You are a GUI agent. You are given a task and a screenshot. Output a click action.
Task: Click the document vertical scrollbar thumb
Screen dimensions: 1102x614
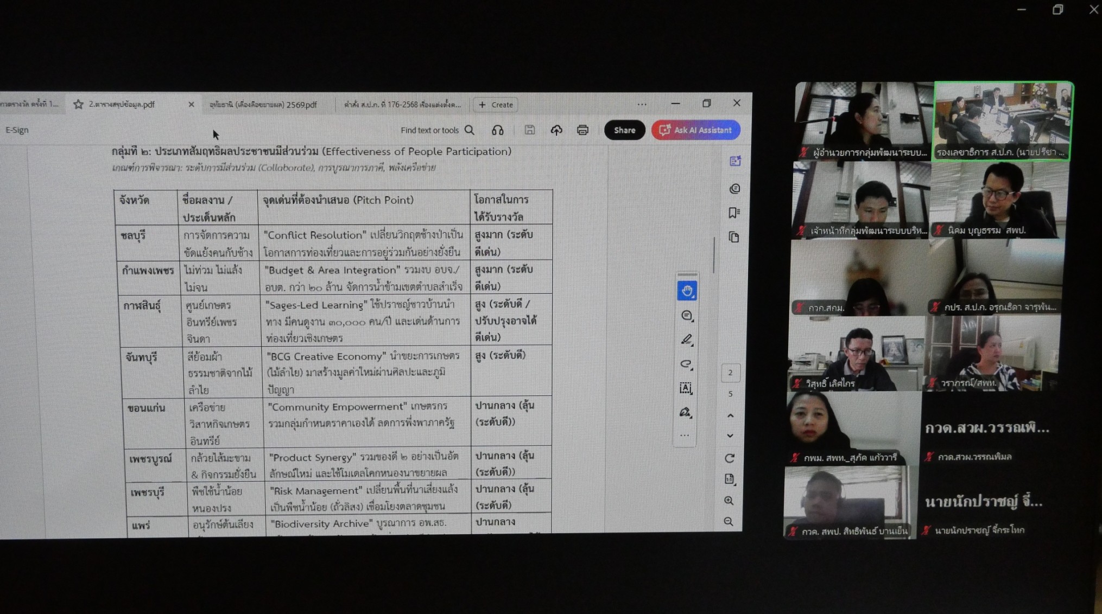pyautogui.click(x=714, y=255)
